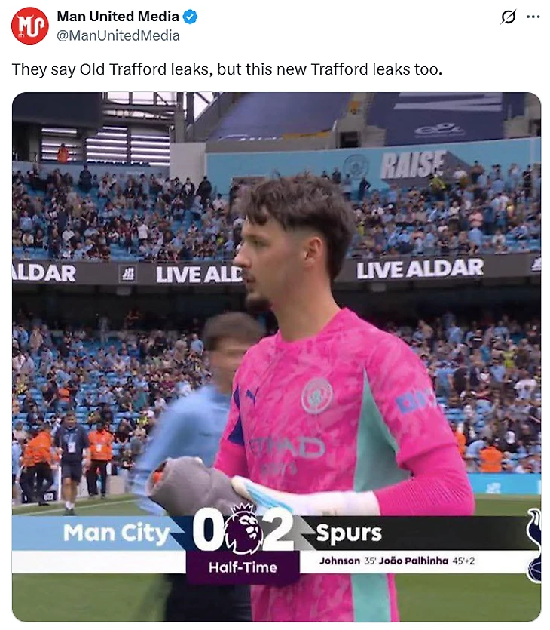Click the Man City team name banner

(x=116, y=533)
